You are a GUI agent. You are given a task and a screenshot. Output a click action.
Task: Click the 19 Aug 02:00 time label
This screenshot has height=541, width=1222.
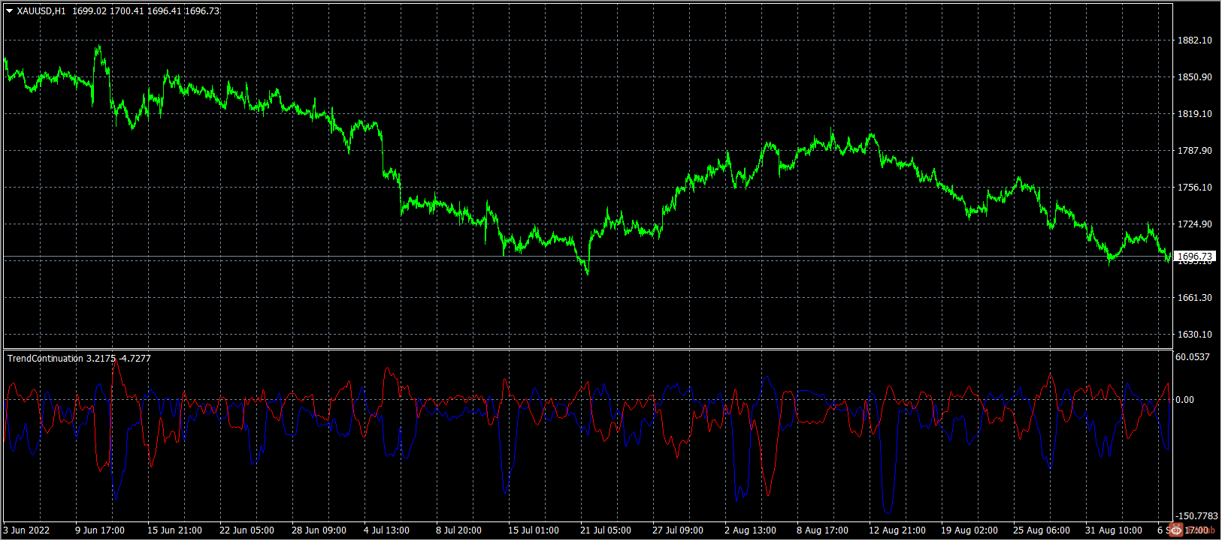[969, 530]
